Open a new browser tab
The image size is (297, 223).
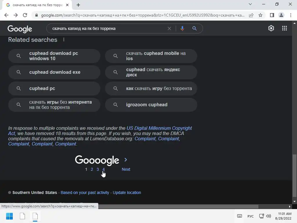[x=78, y=5]
